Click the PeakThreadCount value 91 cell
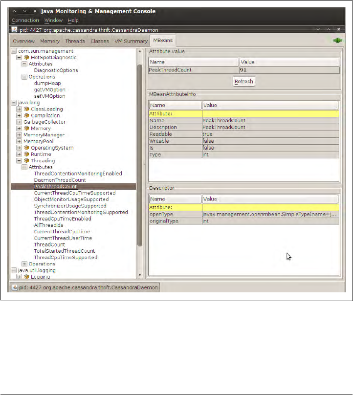The width and height of the screenshot is (353, 395). click(289, 70)
